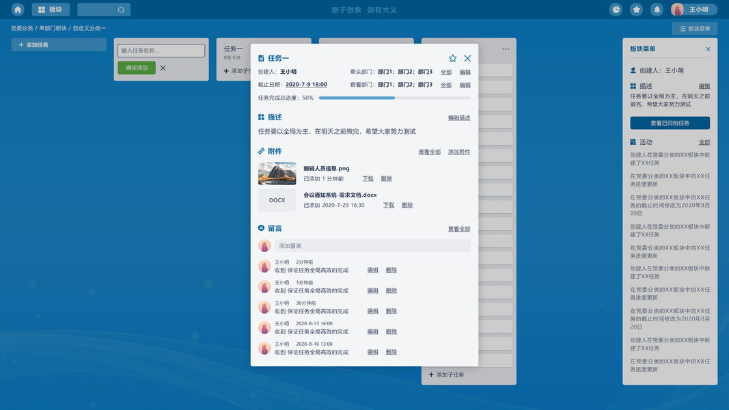
Task: Open 编辑人员信息.png thumbnail
Action: pyautogui.click(x=277, y=174)
